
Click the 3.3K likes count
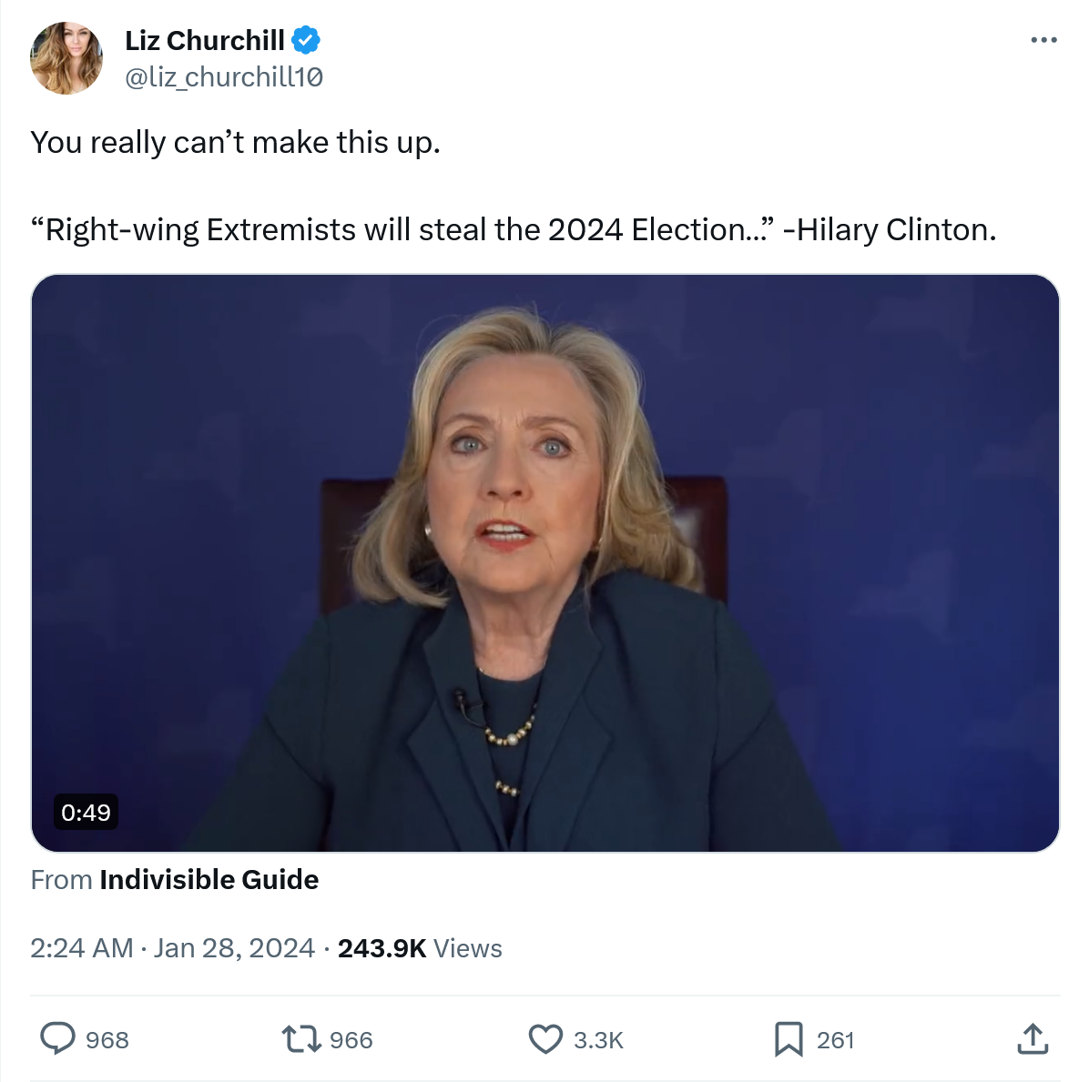point(598,1040)
